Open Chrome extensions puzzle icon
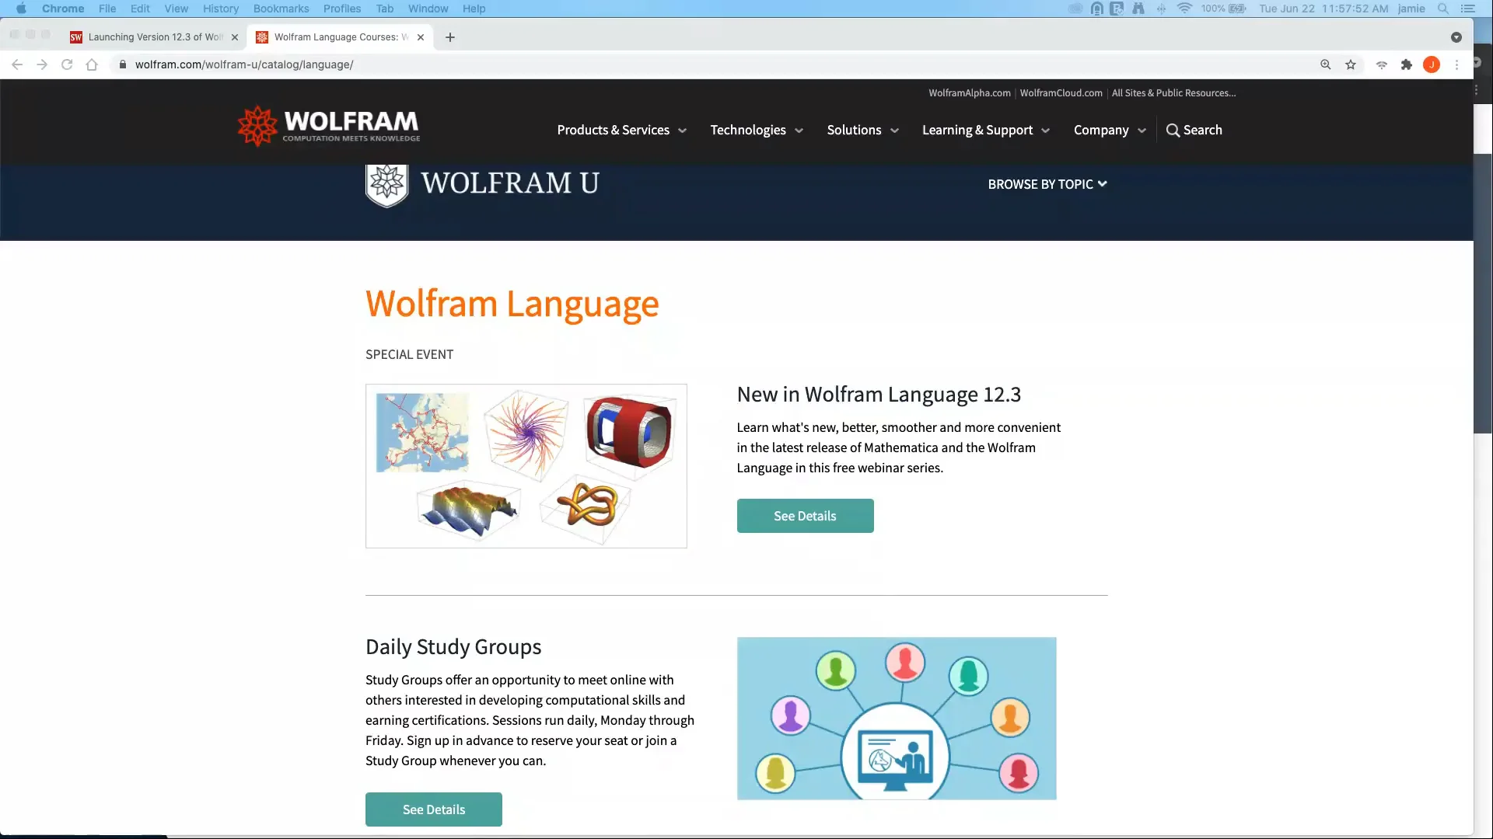Screen dimensions: 1493x839 [1407, 64]
